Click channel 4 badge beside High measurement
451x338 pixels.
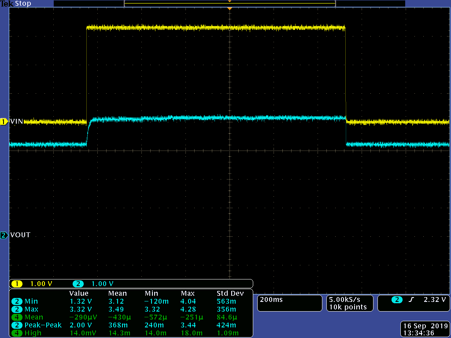tap(17, 333)
